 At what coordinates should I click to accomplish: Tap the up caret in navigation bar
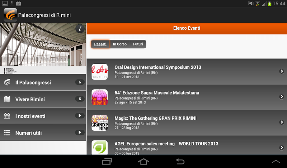276,162
